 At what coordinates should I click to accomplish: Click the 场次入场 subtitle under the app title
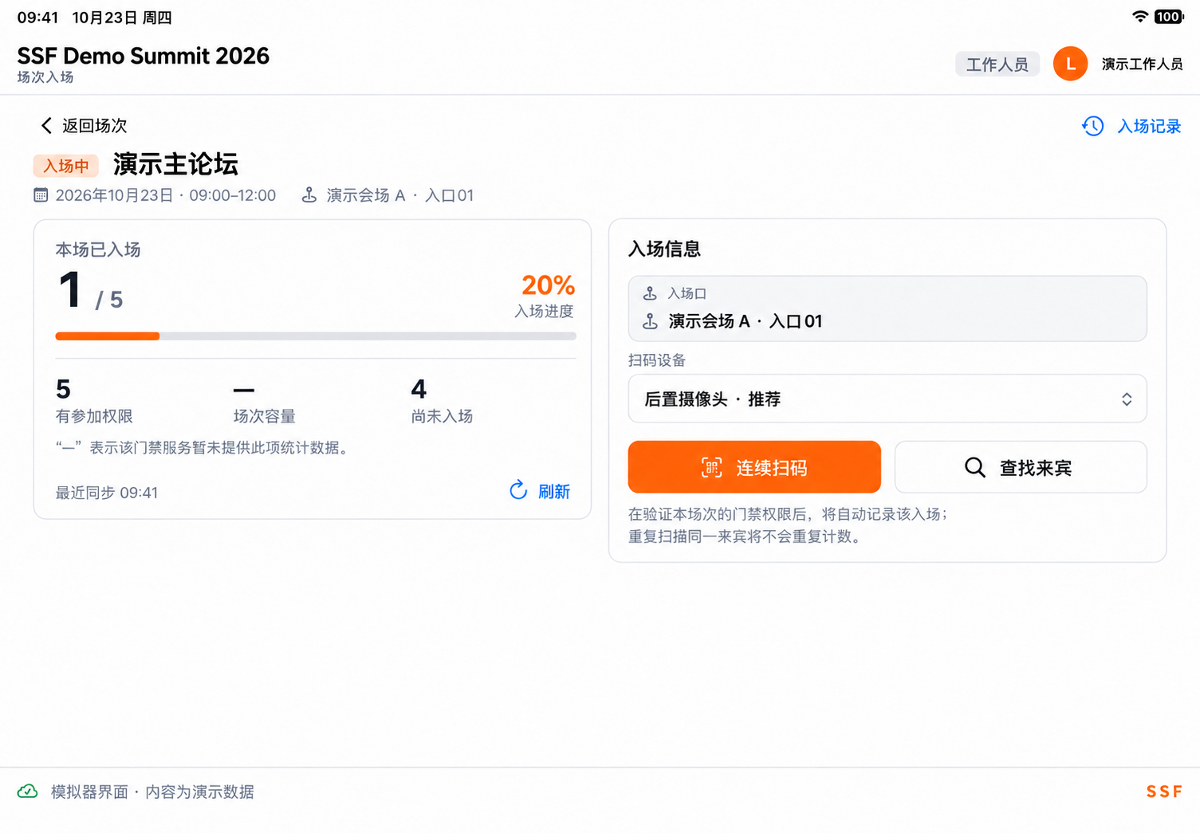(x=45, y=77)
